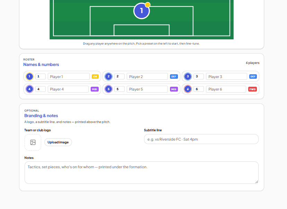287x209 pixels.
Task: Click the DEF position tag for Player 3
Action: click(x=253, y=77)
